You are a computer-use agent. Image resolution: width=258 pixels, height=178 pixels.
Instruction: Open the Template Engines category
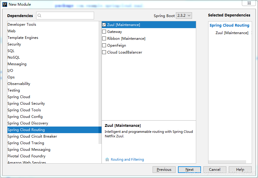[x=53, y=38]
